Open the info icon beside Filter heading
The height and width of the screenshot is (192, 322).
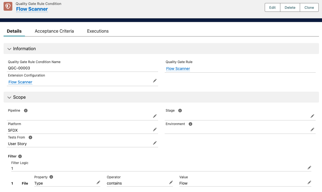(20, 156)
